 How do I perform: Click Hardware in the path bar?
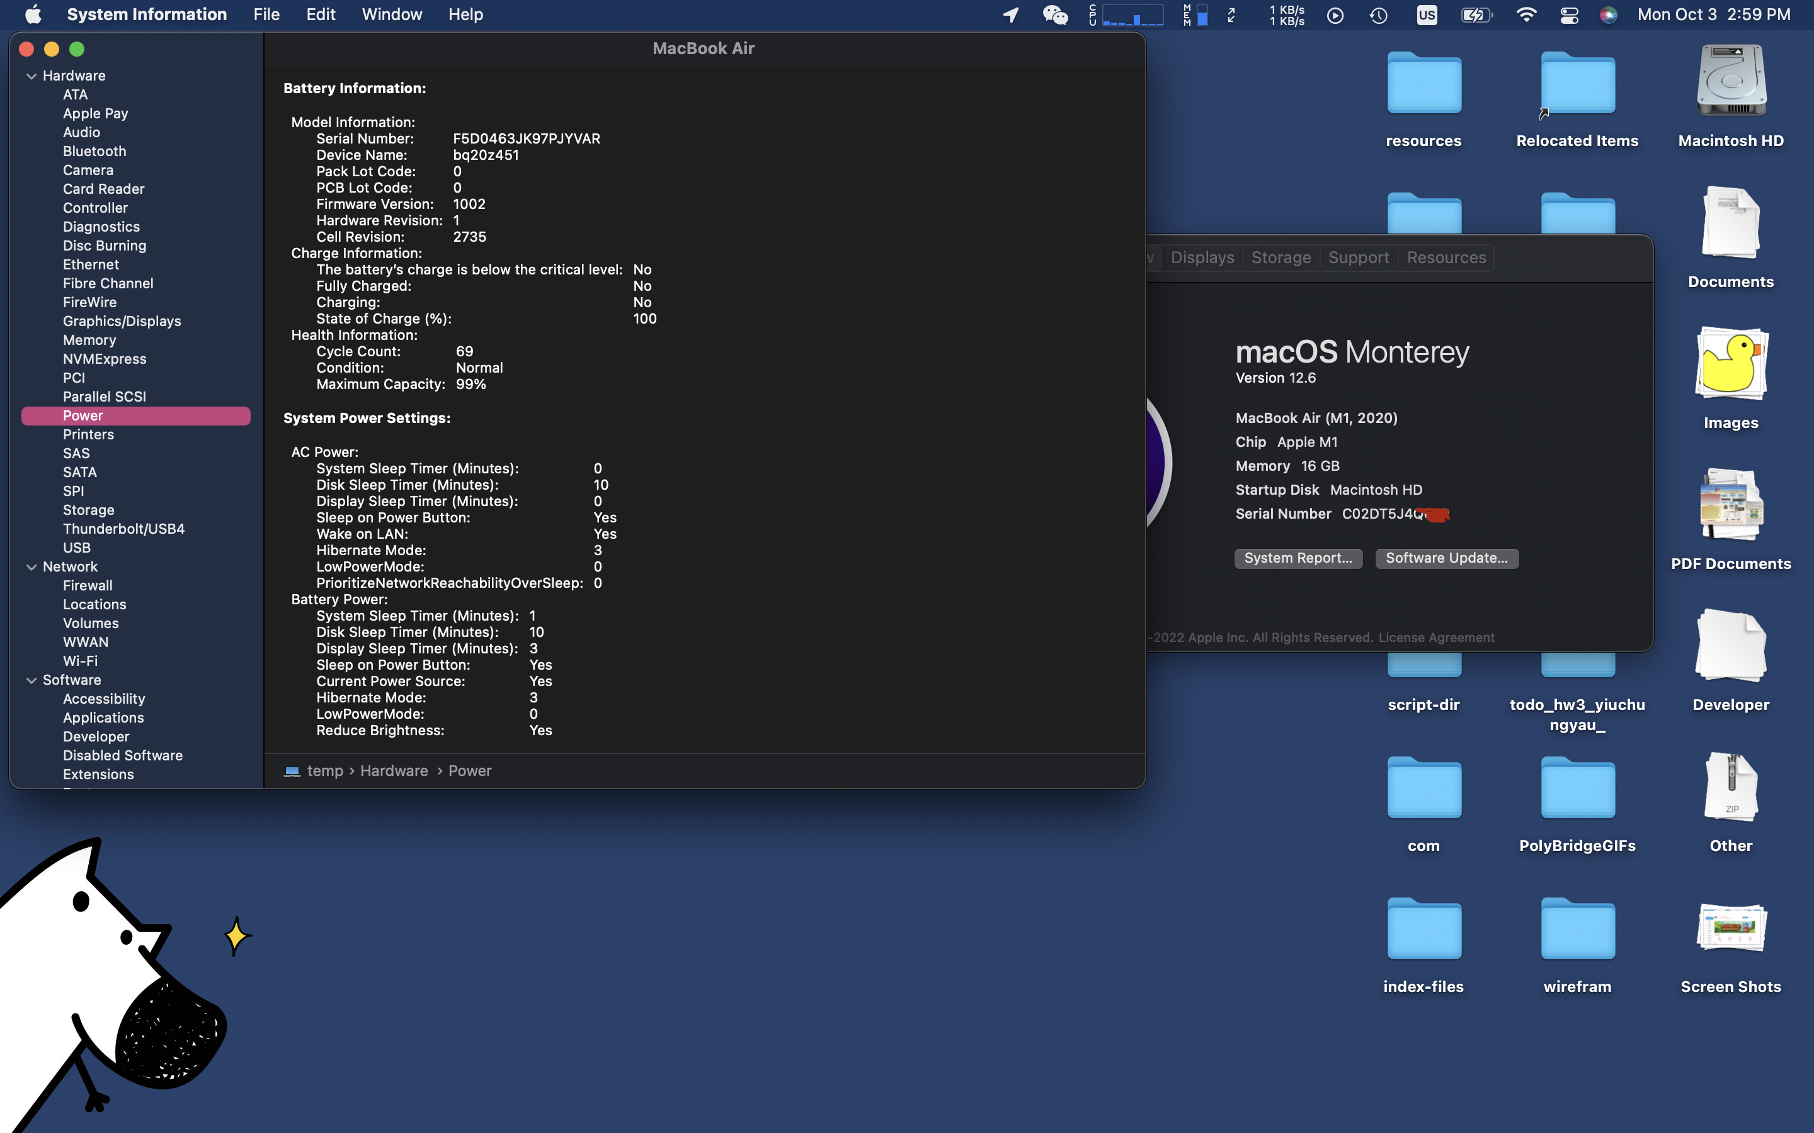click(394, 771)
